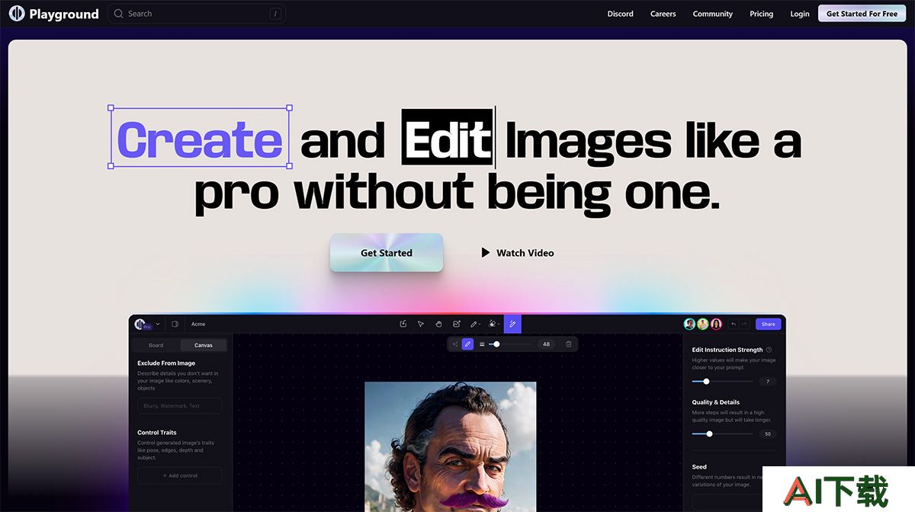The width and height of the screenshot is (915, 512).
Task: Click the help icon beside Edit Instruction Strength
Action: (769, 350)
